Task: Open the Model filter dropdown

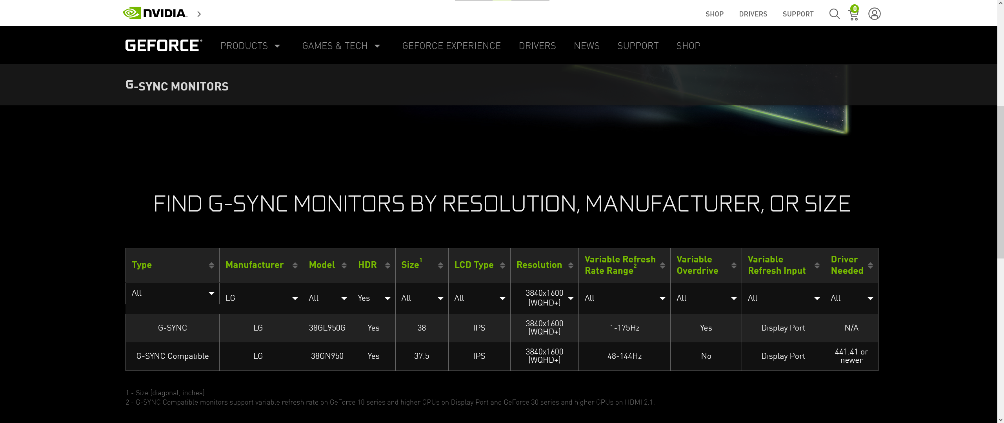Action: pyautogui.click(x=327, y=298)
